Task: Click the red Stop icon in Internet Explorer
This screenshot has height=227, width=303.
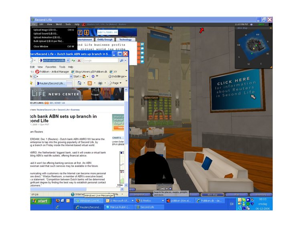Action: tap(79, 60)
